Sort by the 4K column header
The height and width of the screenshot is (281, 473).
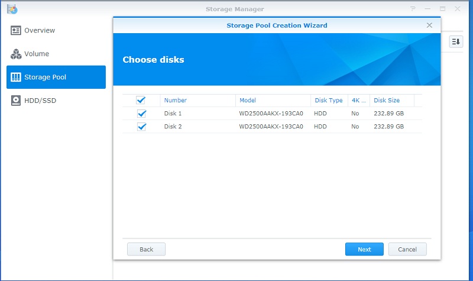(359, 100)
